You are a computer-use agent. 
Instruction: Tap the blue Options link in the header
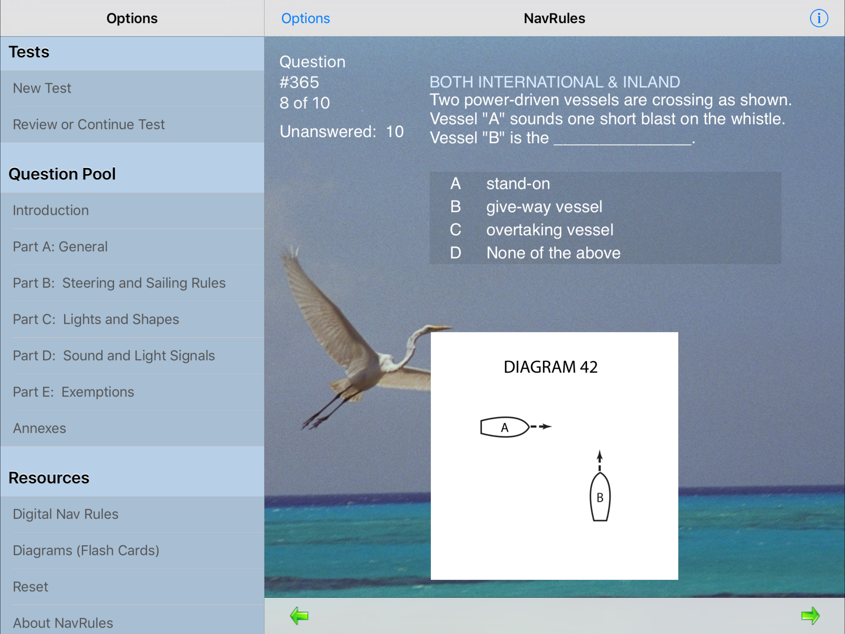(x=305, y=18)
